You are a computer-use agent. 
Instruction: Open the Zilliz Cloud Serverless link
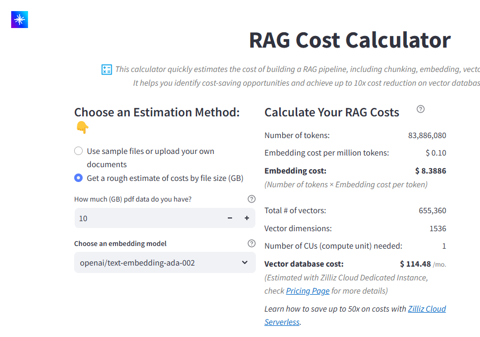coord(426,309)
